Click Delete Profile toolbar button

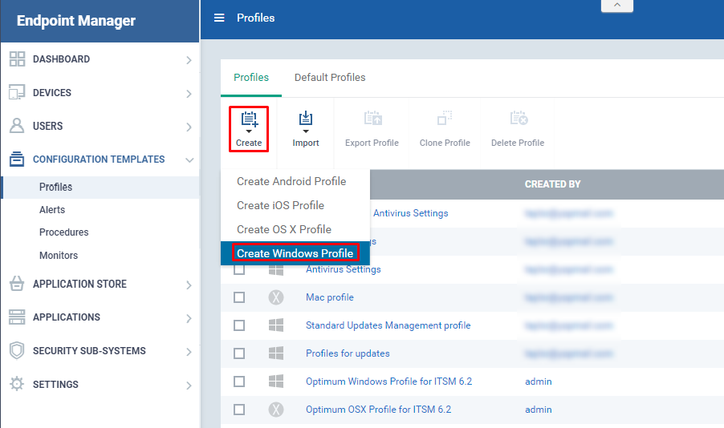(x=518, y=129)
